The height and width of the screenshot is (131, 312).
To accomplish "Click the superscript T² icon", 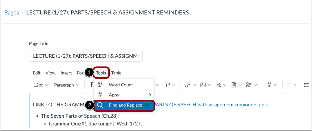I will coord(167,85).
